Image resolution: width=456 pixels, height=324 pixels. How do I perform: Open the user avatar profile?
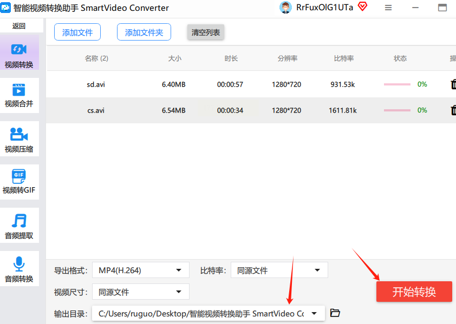click(x=285, y=8)
